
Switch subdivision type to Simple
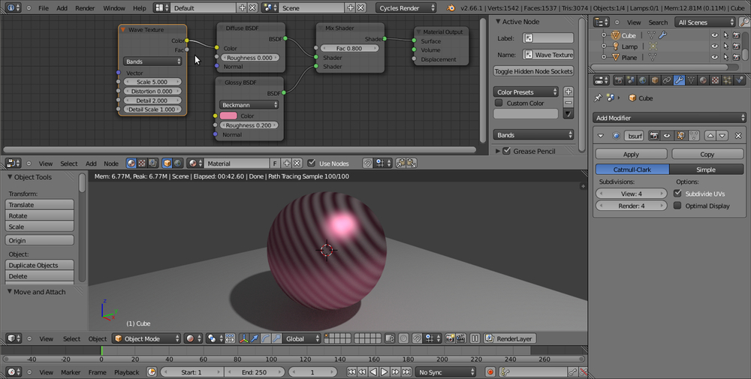tap(706, 170)
